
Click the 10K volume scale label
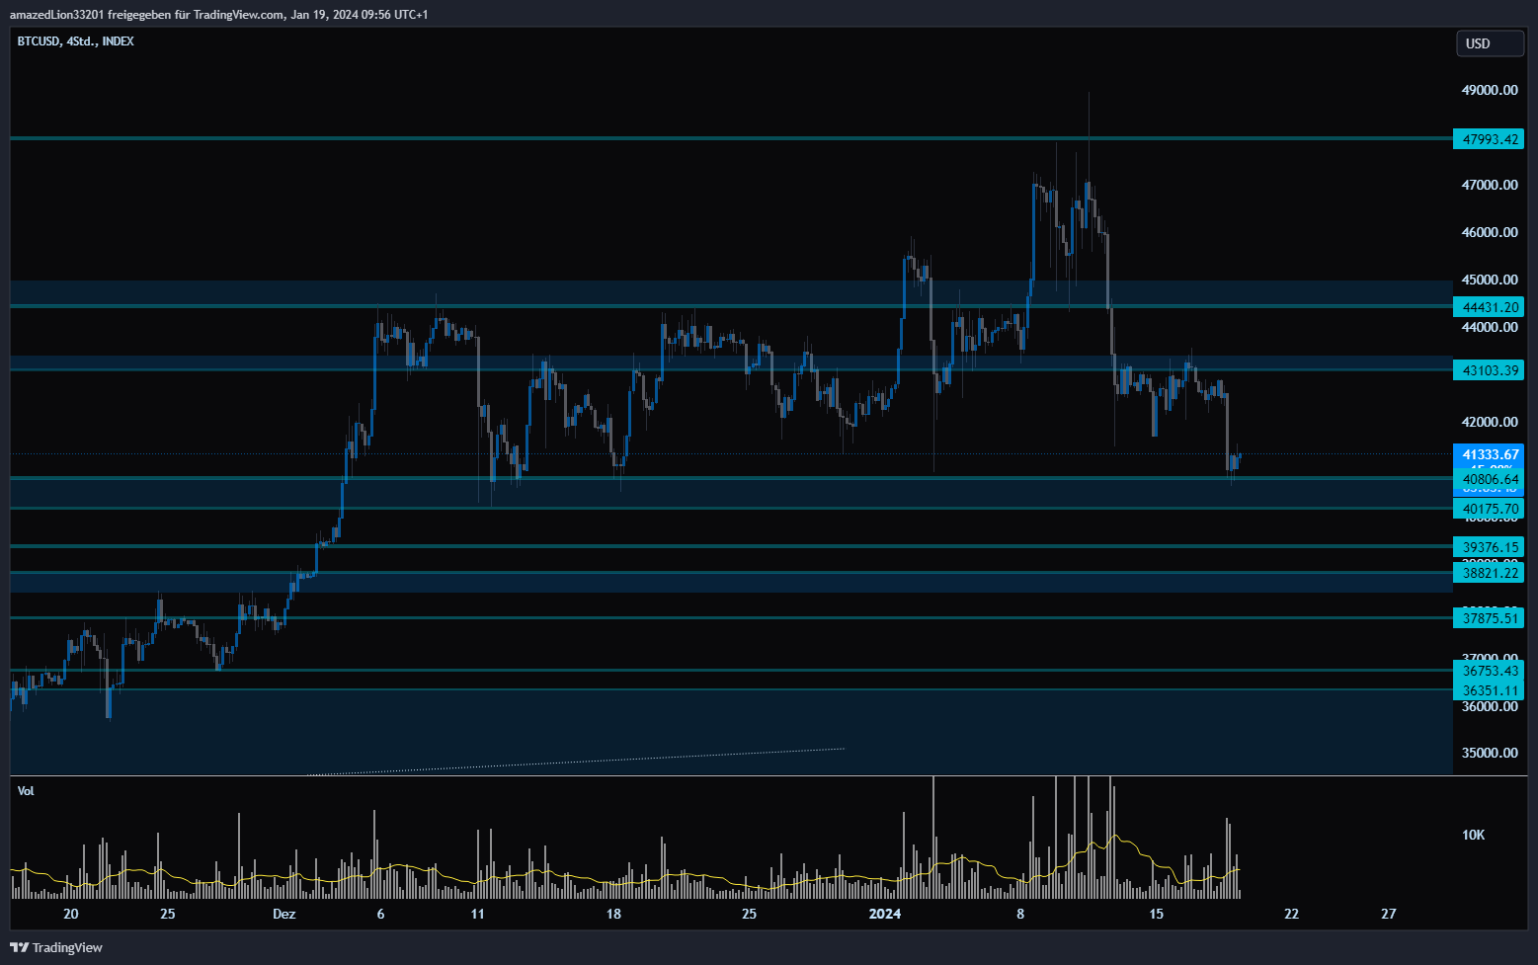point(1473,835)
